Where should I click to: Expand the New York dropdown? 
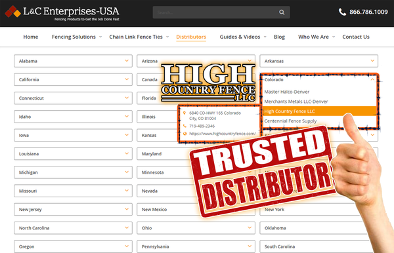pyautogui.click(x=309, y=209)
